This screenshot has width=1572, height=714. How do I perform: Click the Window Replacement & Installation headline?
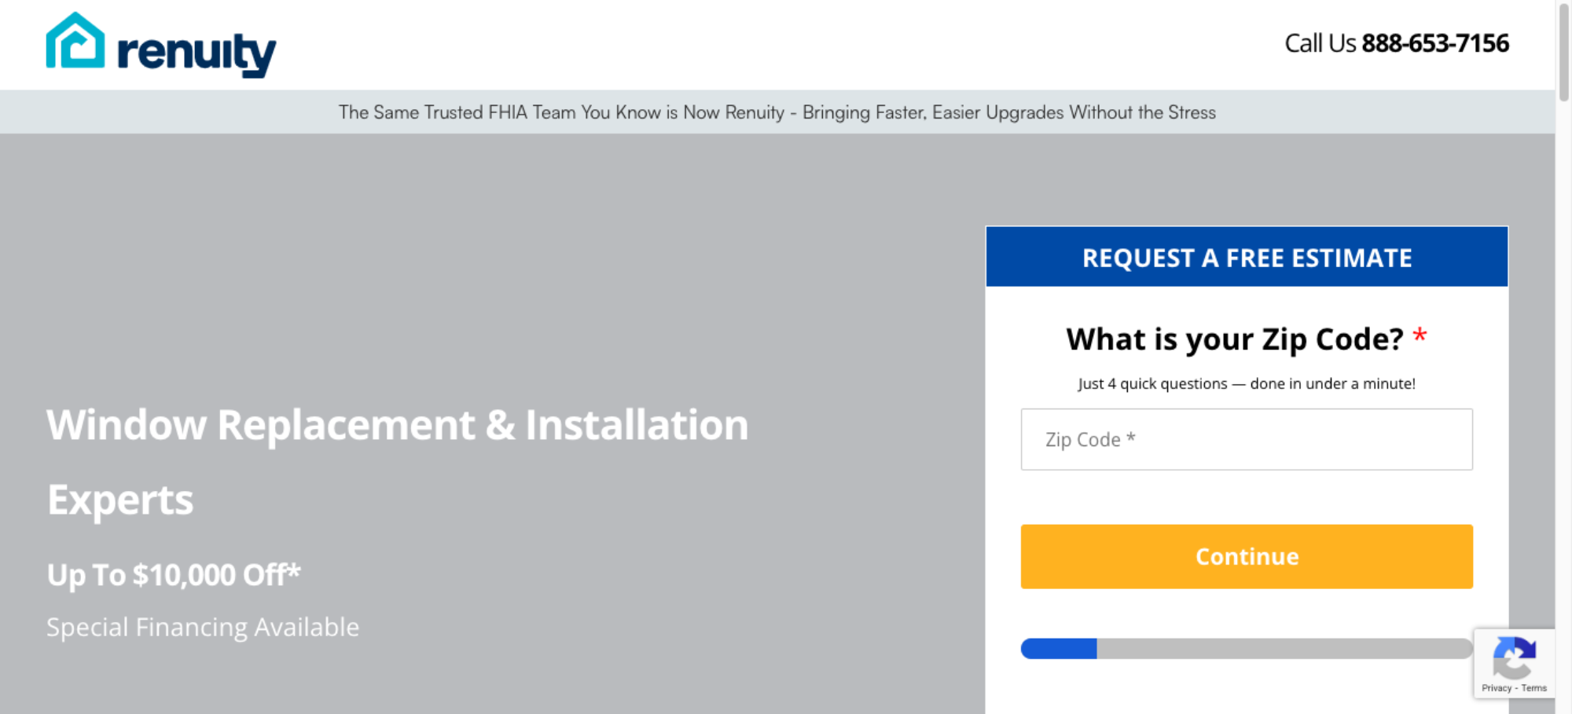pos(397,426)
